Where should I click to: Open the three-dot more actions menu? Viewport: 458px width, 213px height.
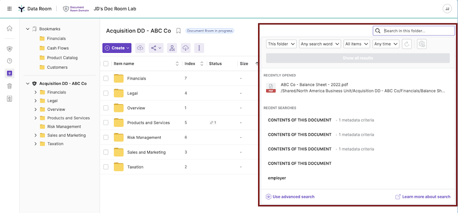199,48
